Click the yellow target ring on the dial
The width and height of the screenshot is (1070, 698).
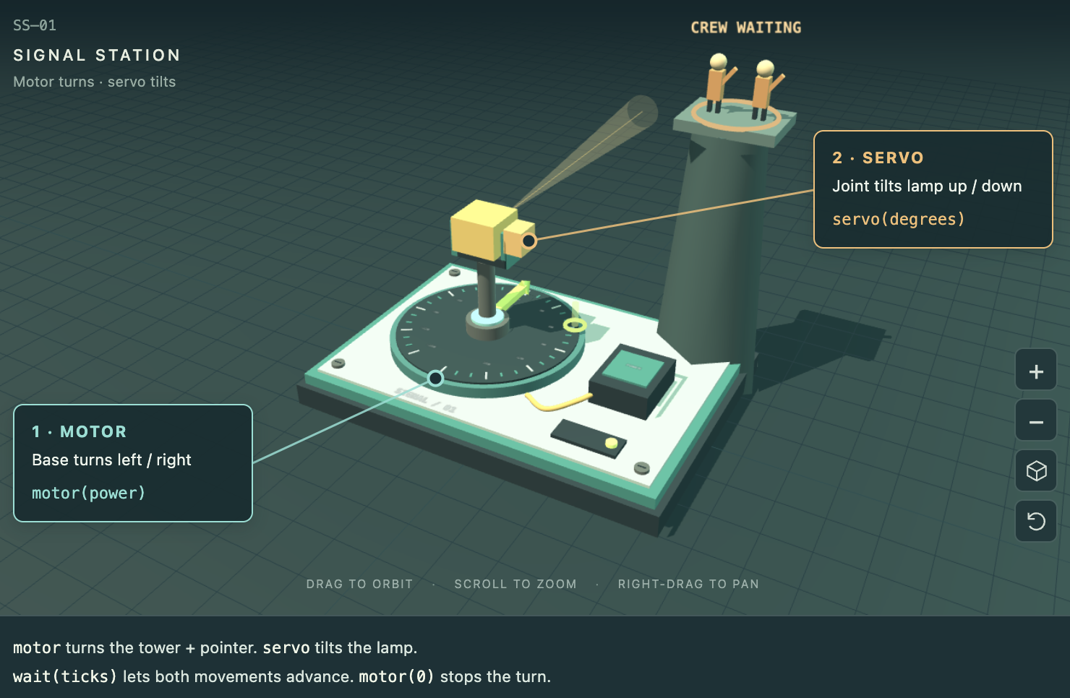tap(575, 325)
